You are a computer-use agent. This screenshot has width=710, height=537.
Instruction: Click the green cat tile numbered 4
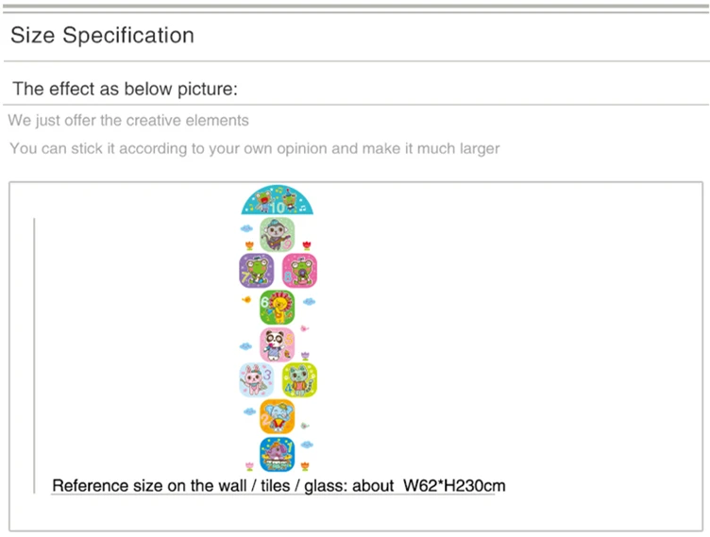tap(299, 380)
